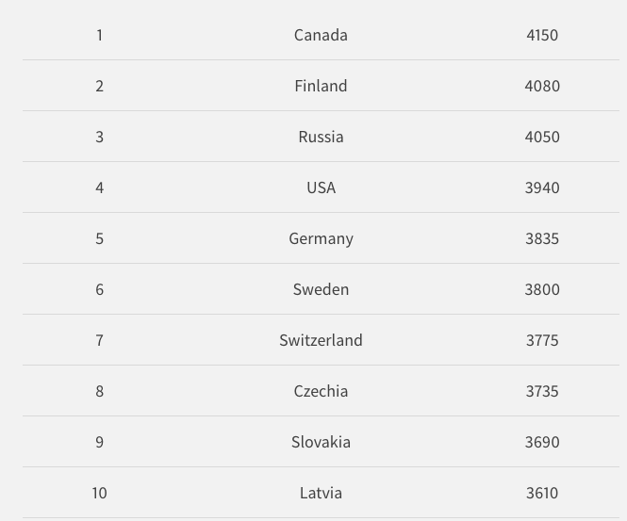The width and height of the screenshot is (627, 521).
Task: Click Sweden in the country column
Action: pyautogui.click(x=321, y=289)
